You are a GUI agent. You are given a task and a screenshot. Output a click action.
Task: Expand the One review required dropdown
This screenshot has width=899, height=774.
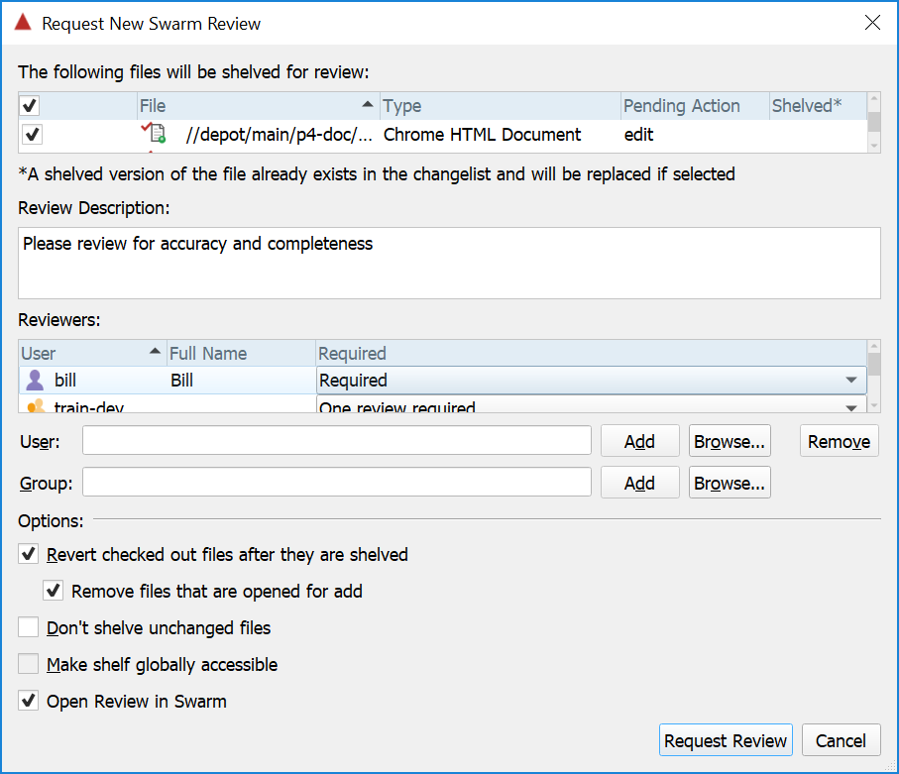tap(850, 406)
